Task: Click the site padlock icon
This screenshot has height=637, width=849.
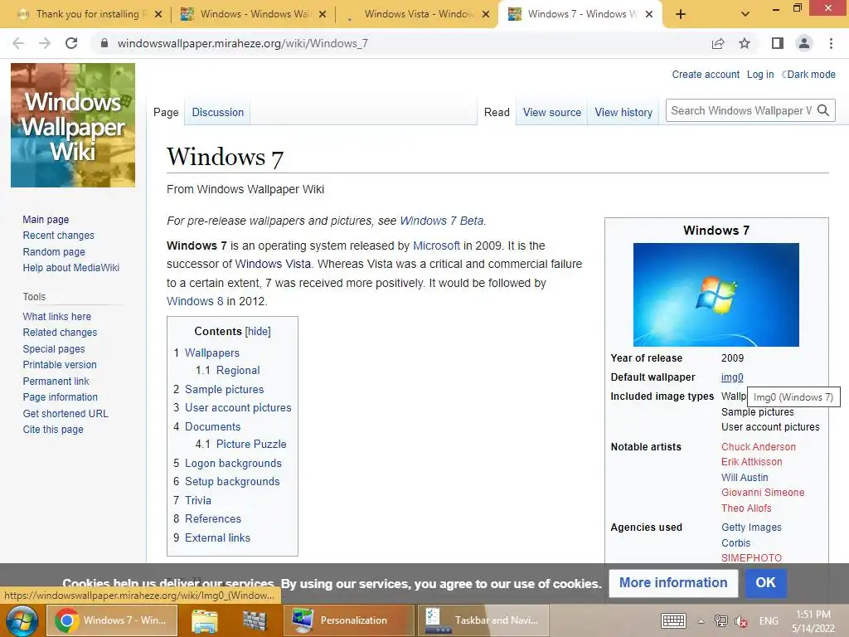Action: click(x=104, y=43)
